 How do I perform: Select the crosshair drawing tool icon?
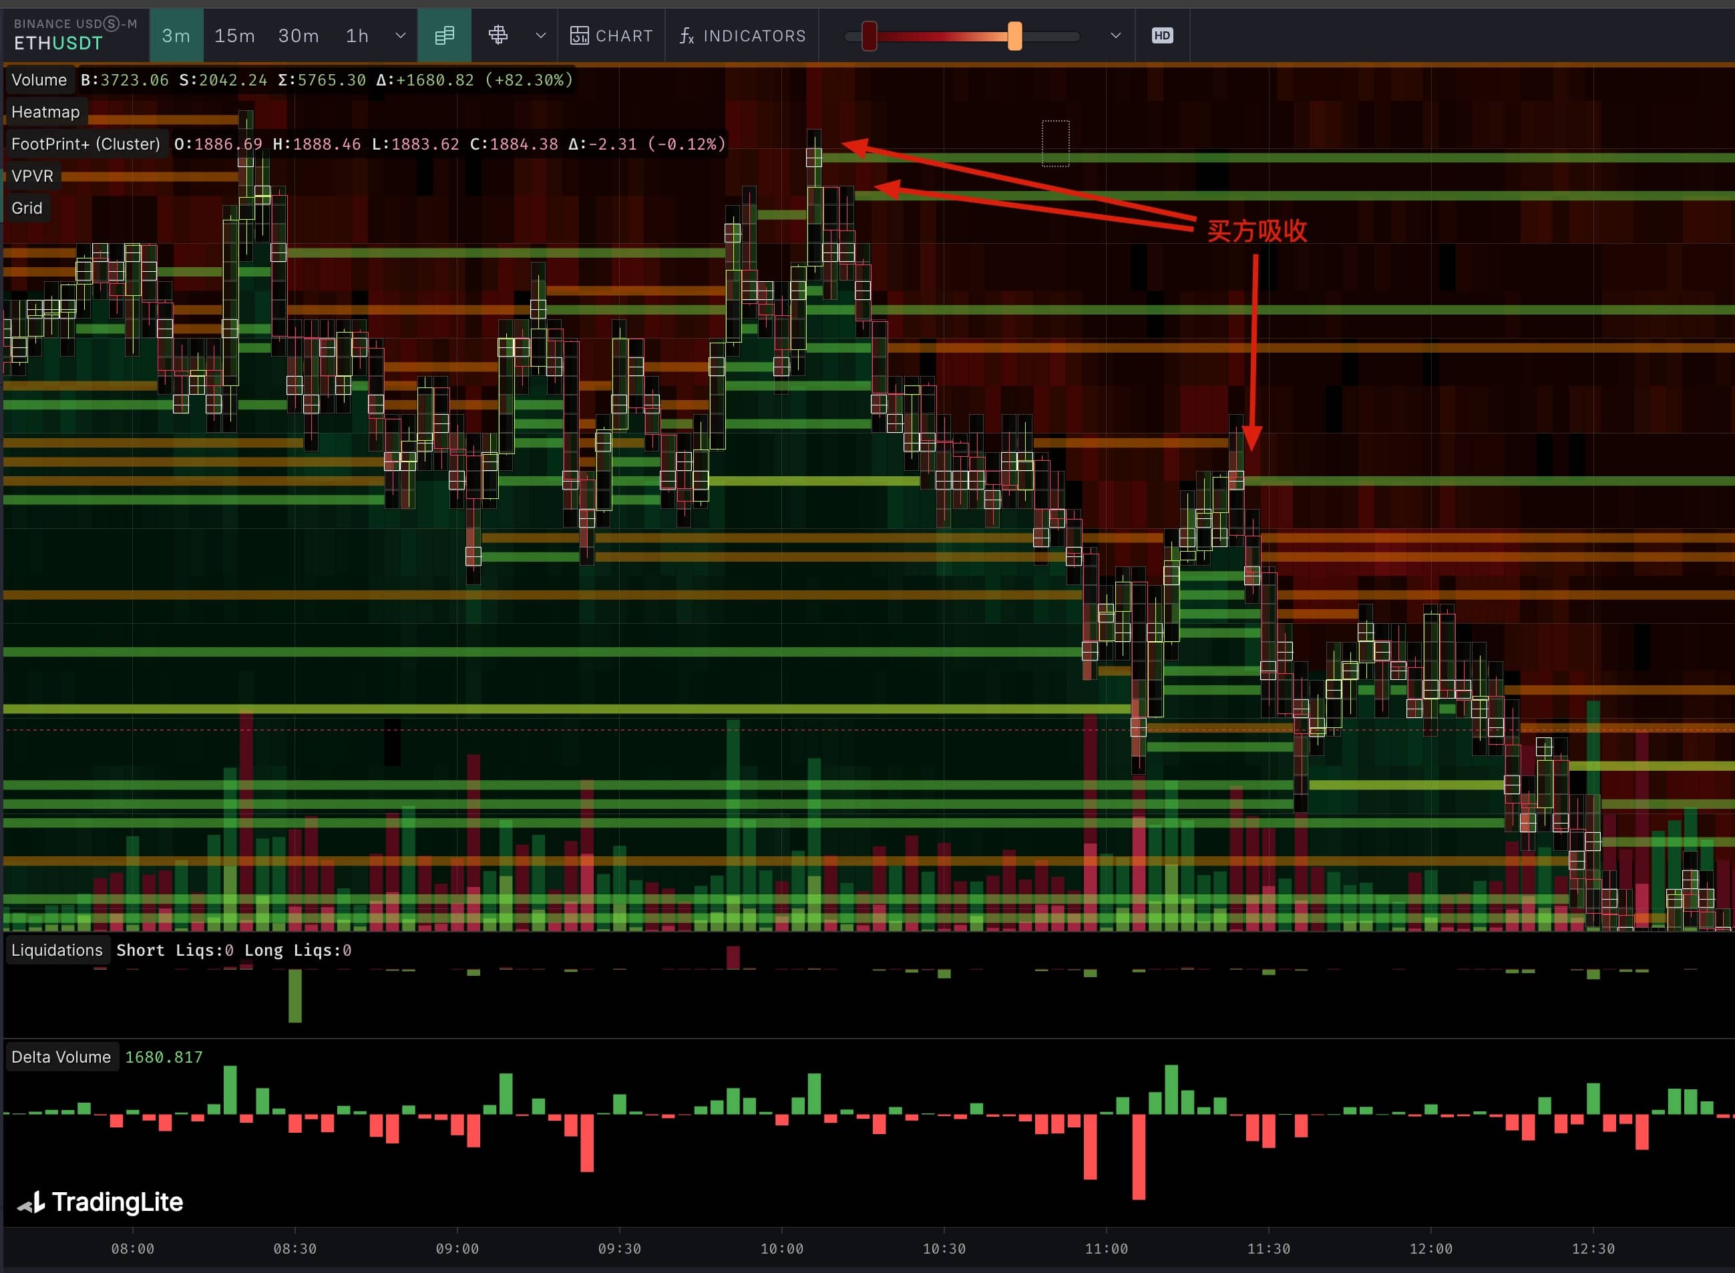(x=498, y=35)
